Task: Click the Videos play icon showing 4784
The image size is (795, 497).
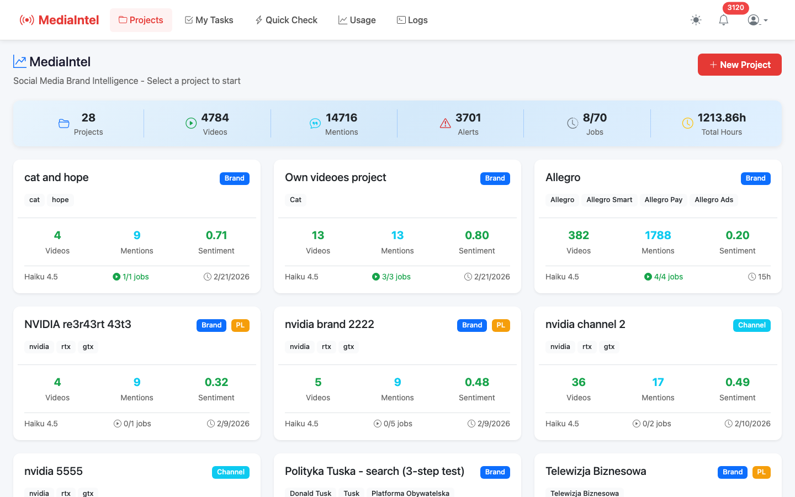Action: coord(191,123)
